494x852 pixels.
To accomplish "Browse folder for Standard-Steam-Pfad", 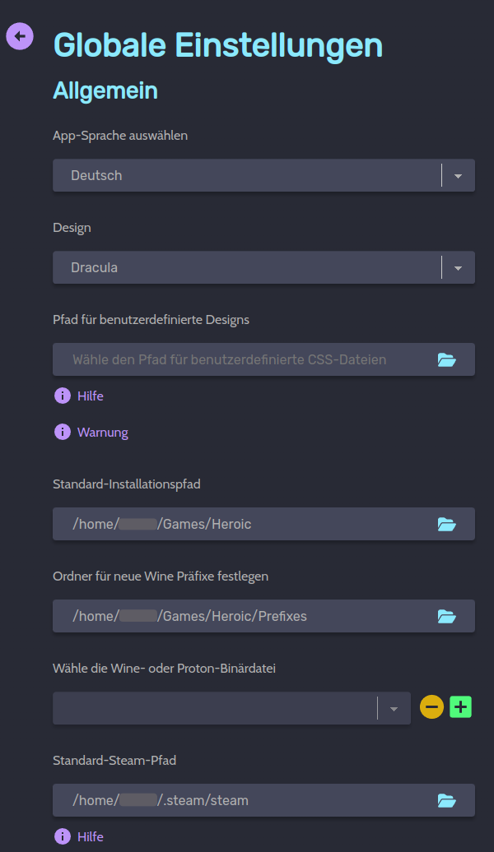I will [446, 800].
